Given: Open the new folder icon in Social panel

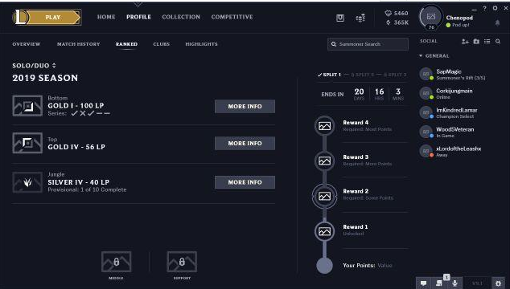Looking at the screenshot, I should (476, 41).
